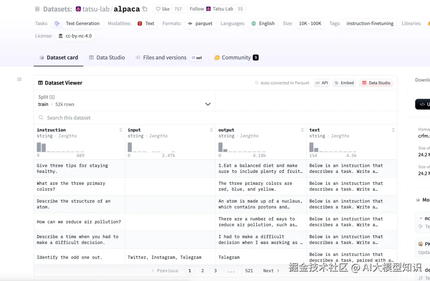The image size is (430, 281).
Task: Select the Text Generation task tag
Action: pos(77,23)
